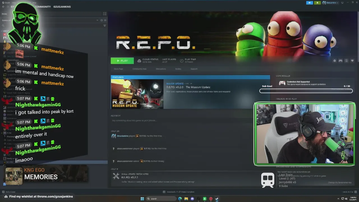The width and height of the screenshot is (359, 202).
Task: Open the Museum Update featured thumbnail
Action: click(x=137, y=94)
